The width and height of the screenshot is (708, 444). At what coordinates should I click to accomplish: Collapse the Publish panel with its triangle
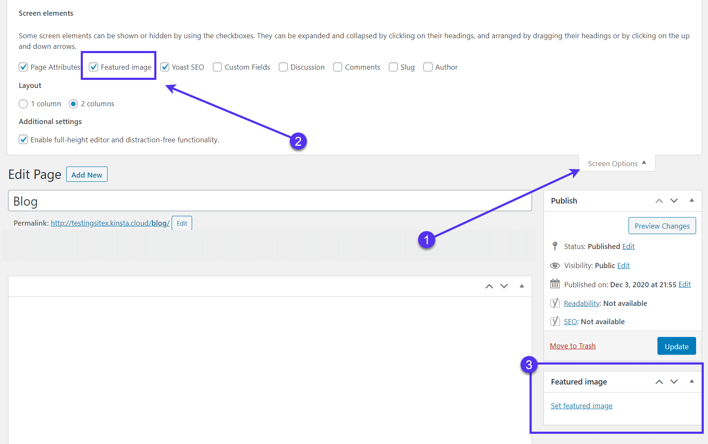[x=692, y=200]
